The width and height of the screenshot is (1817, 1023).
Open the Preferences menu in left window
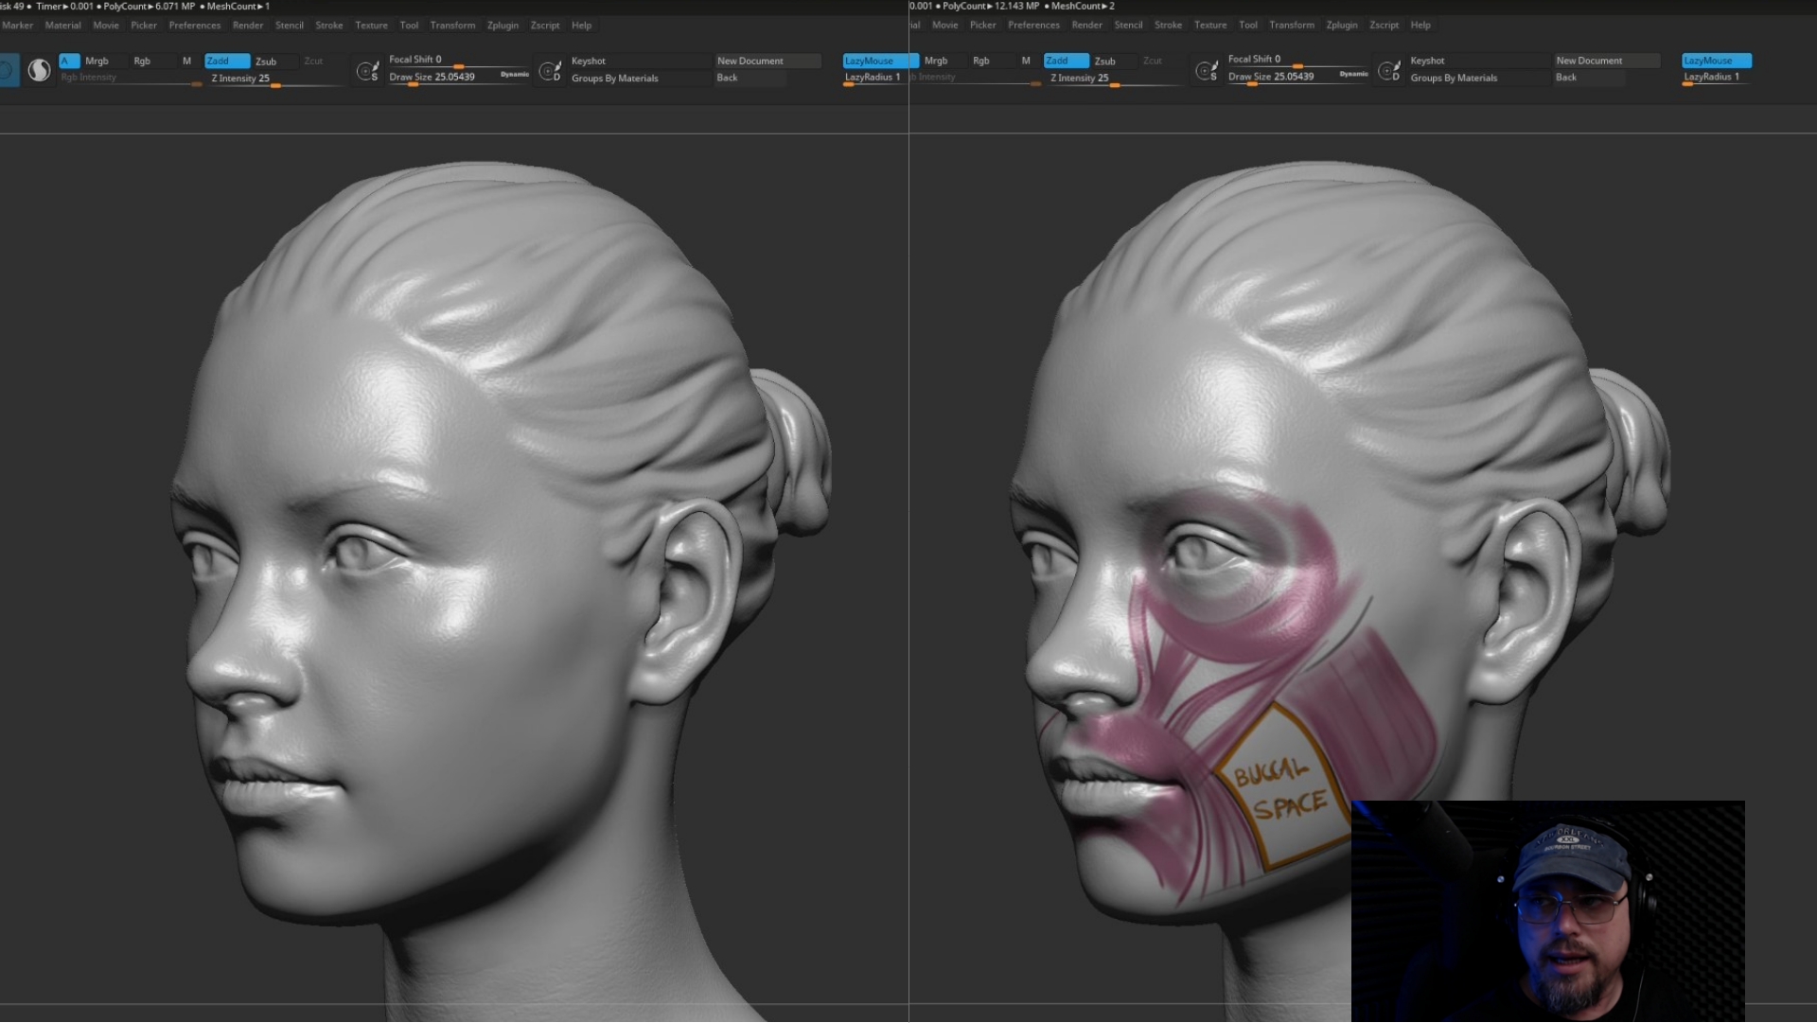(x=194, y=26)
